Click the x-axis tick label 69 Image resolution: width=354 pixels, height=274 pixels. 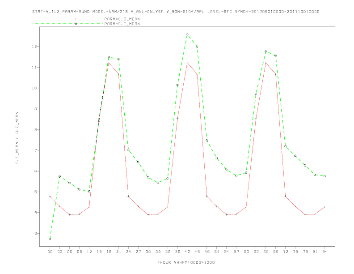(276, 252)
